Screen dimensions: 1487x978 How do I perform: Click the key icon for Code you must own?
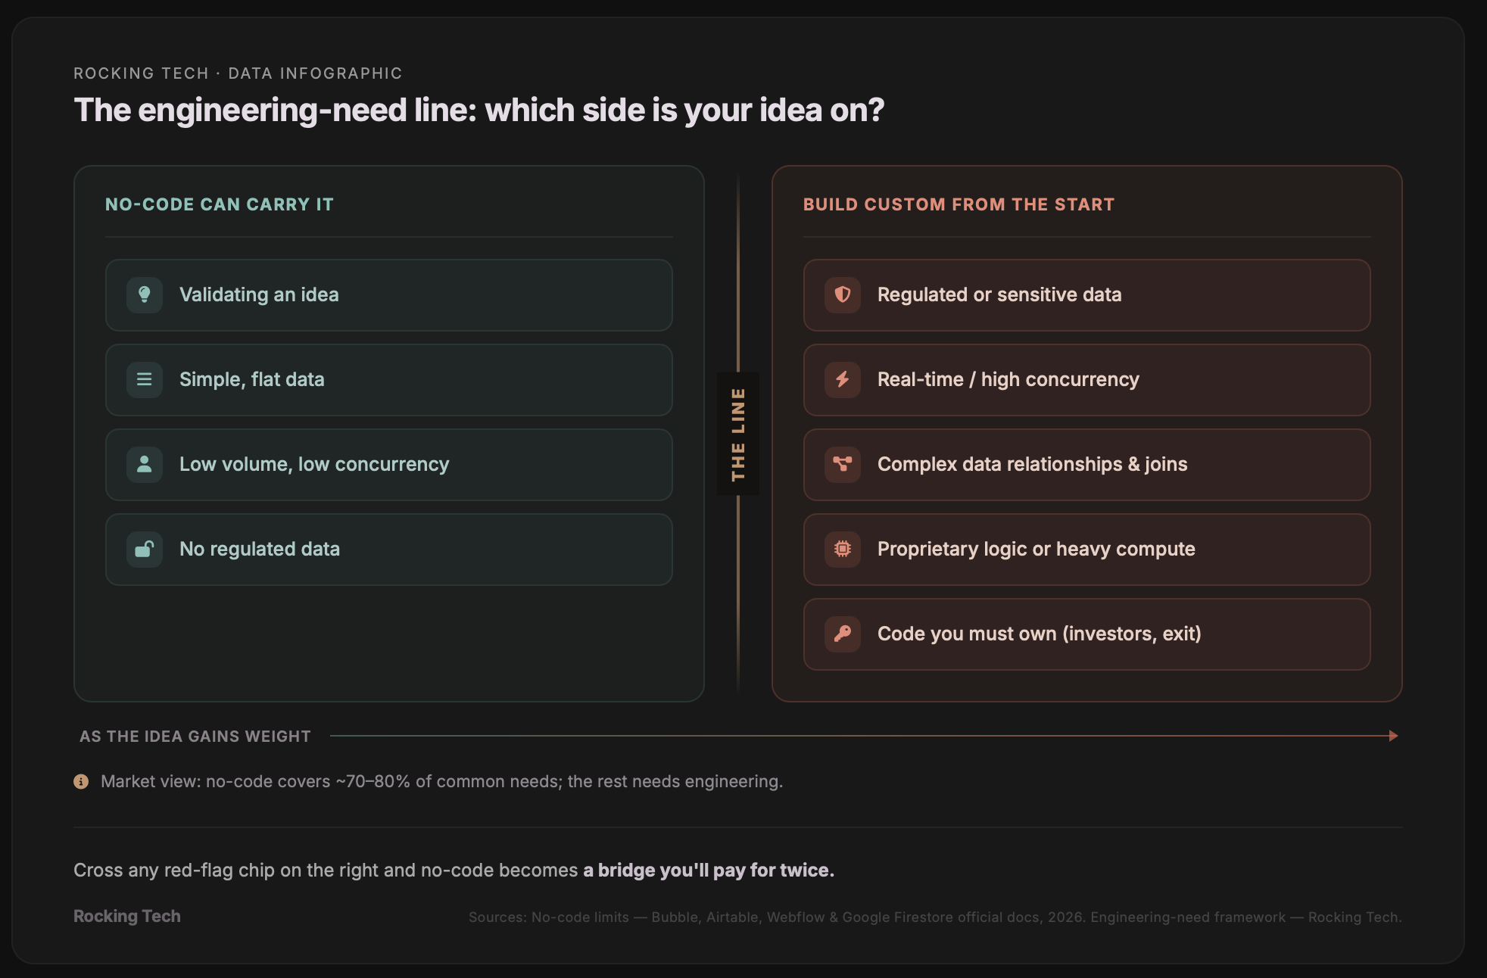(843, 634)
